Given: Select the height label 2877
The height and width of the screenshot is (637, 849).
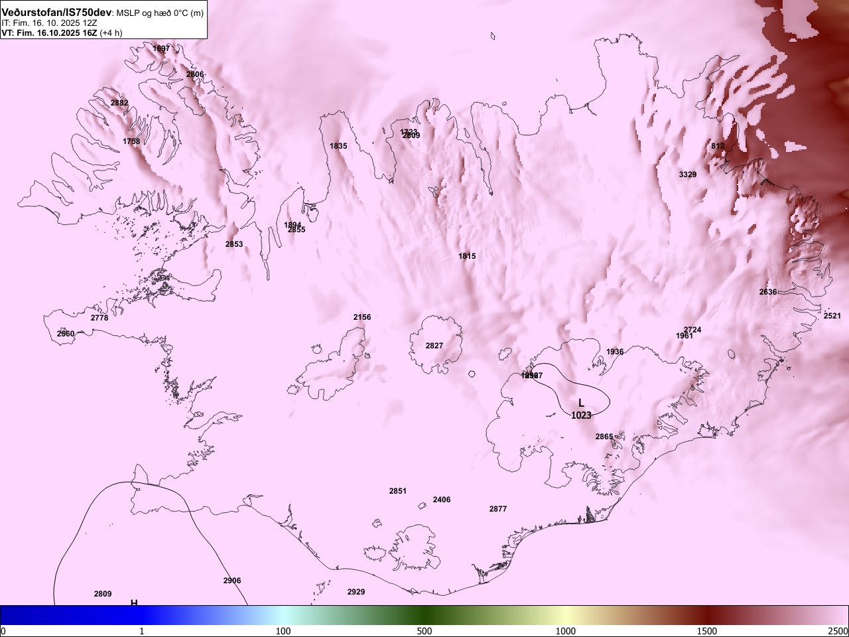Looking at the screenshot, I should tap(498, 509).
